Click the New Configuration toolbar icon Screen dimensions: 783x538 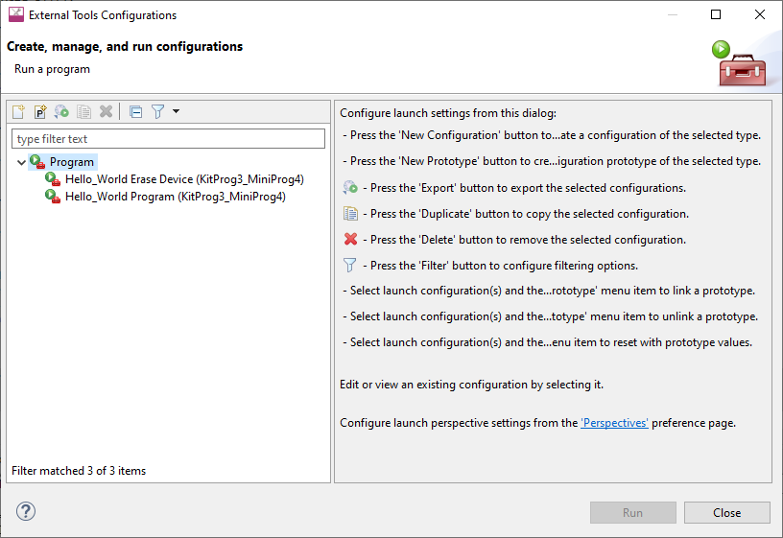[18, 111]
